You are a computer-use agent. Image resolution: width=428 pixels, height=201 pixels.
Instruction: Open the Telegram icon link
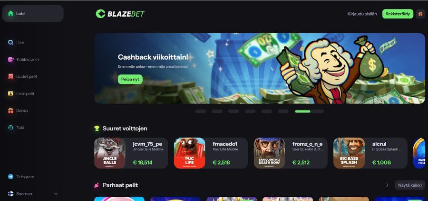[x=10, y=177]
